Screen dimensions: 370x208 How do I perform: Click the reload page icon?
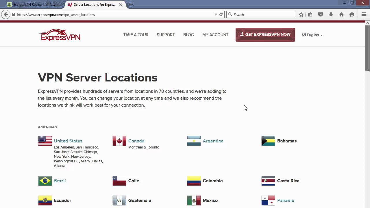[221, 14]
